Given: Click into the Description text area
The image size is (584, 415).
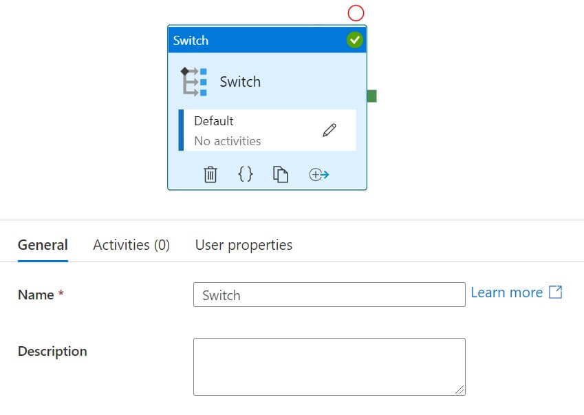Looking at the screenshot, I should click(329, 366).
